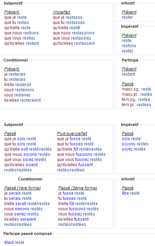The width and height of the screenshot is (155, 246).
Task: Click the infinitive 'rester'
Action: click(127, 17)
